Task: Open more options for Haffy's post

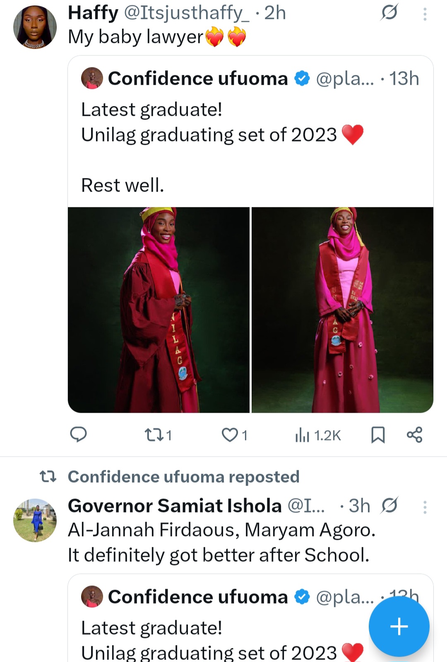Action: click(425, 14)
